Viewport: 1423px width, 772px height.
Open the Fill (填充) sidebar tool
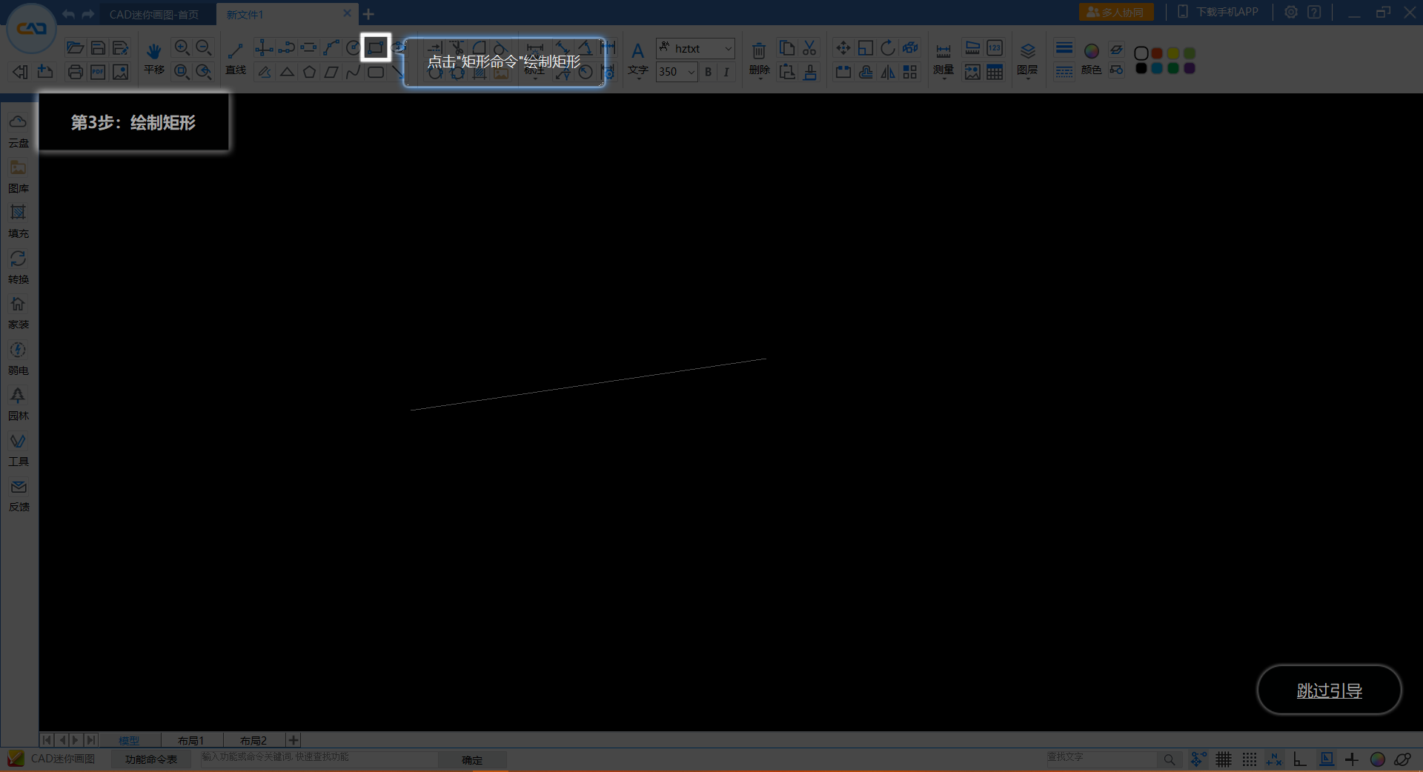tap(19, 221)
